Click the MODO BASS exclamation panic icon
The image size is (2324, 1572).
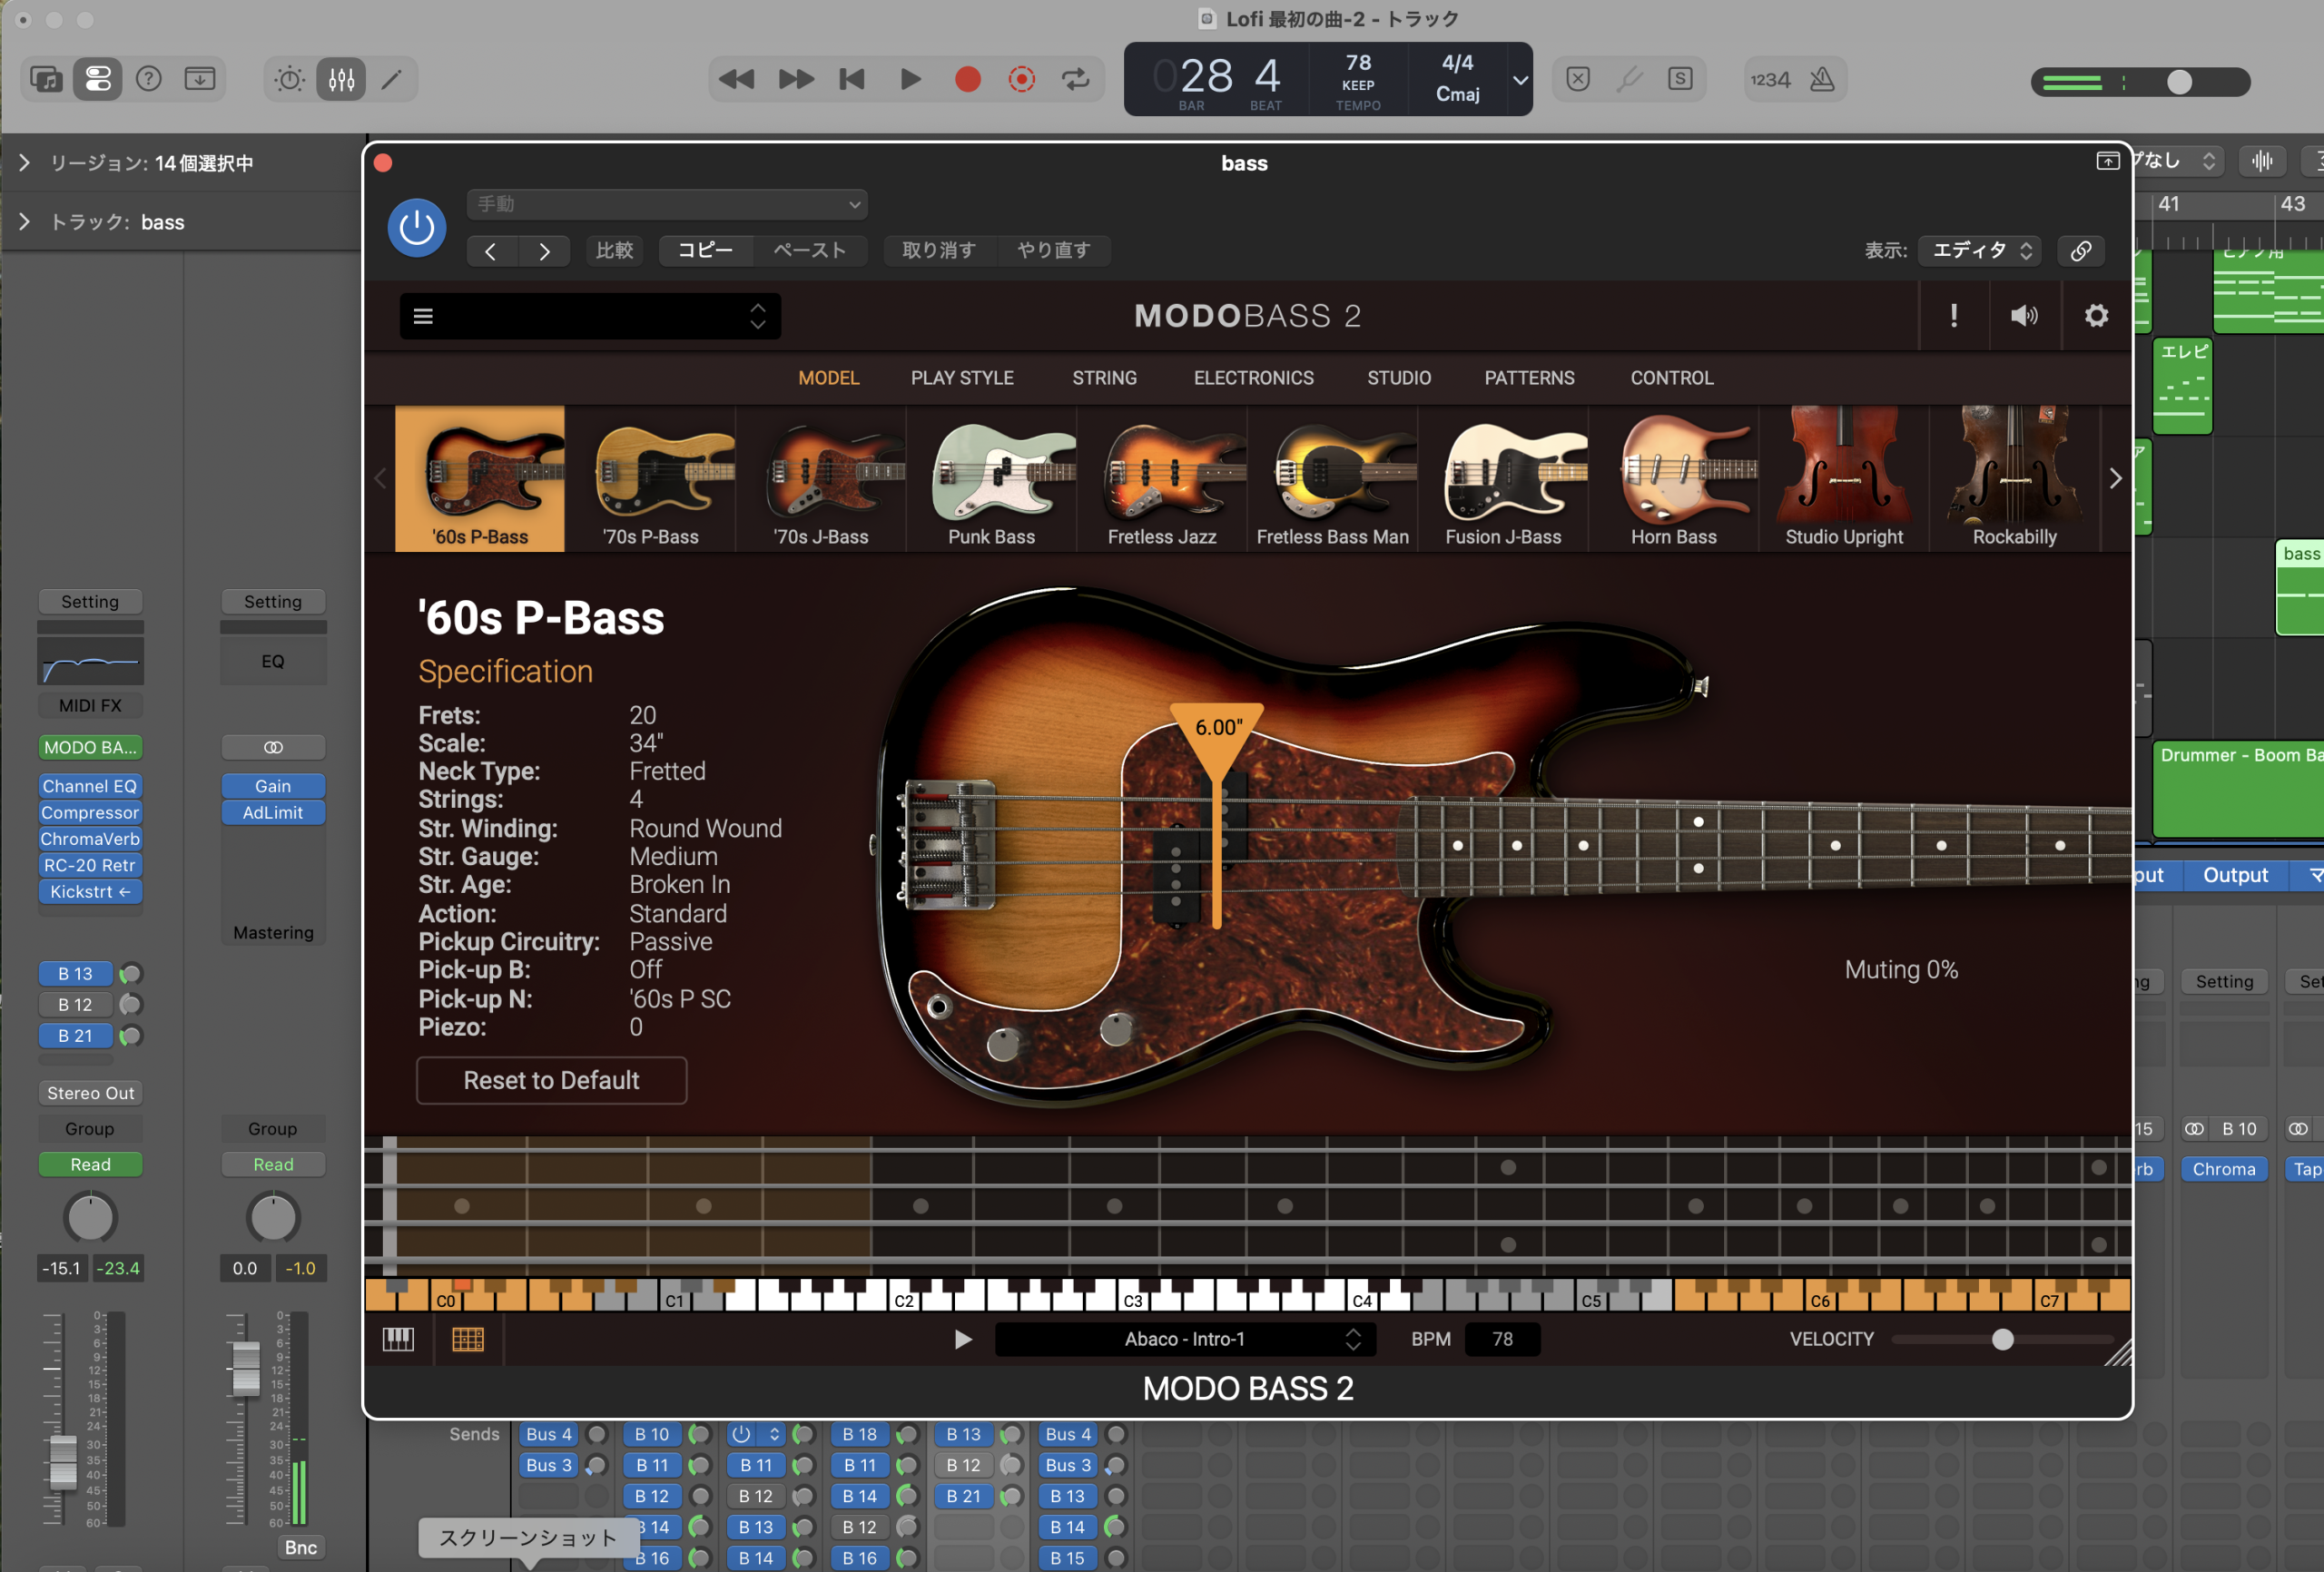1953,316
